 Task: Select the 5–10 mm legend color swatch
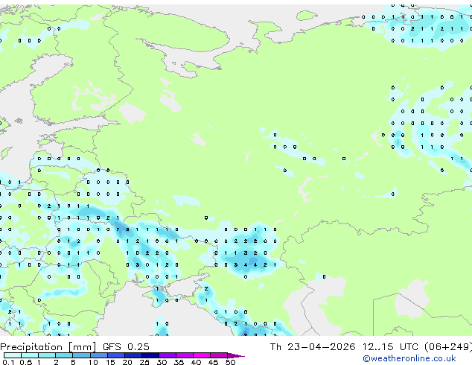81,355
